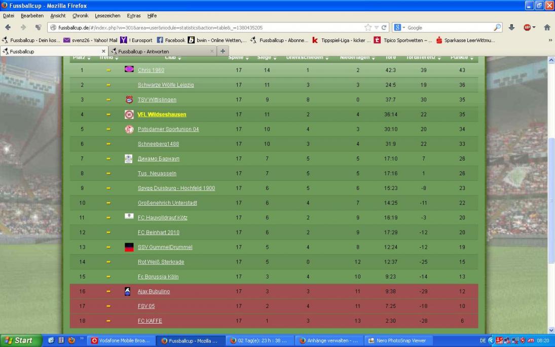The height and width of the screenshot is (347, 555).
Task: Sort the table by Siege column
Action: tap(267, 58)
